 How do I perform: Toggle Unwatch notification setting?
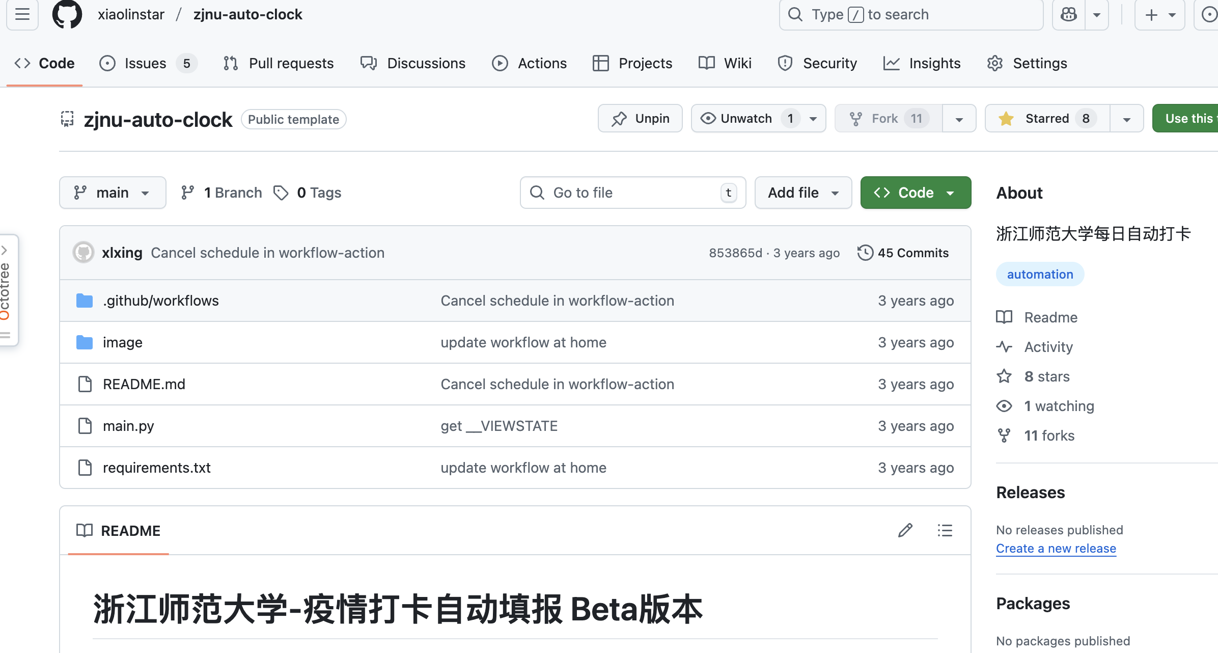(x=746, y=119)
